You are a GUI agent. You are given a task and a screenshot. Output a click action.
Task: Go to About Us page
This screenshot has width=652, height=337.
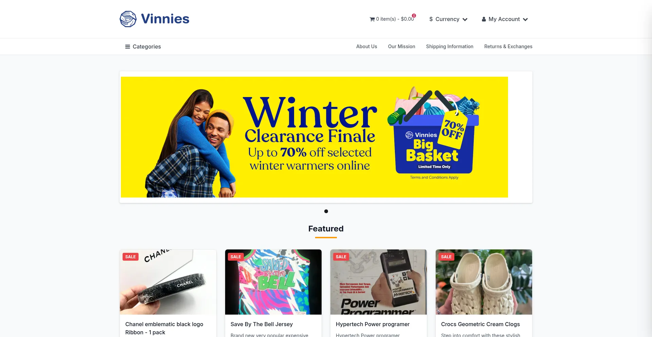366,46
